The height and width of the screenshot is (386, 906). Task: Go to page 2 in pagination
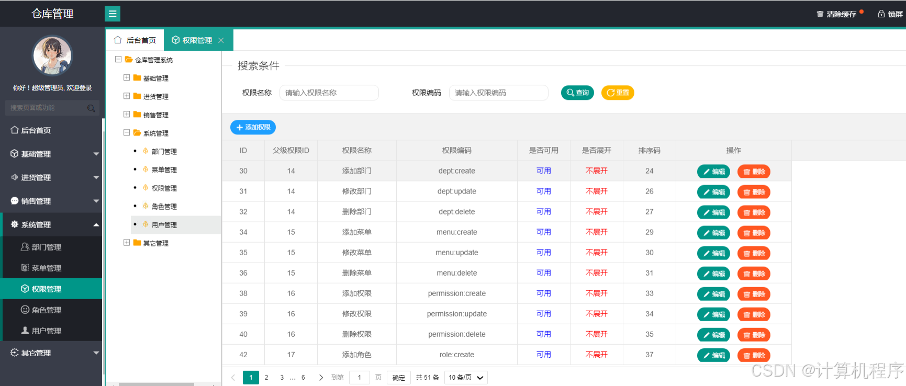click(266, 377)
